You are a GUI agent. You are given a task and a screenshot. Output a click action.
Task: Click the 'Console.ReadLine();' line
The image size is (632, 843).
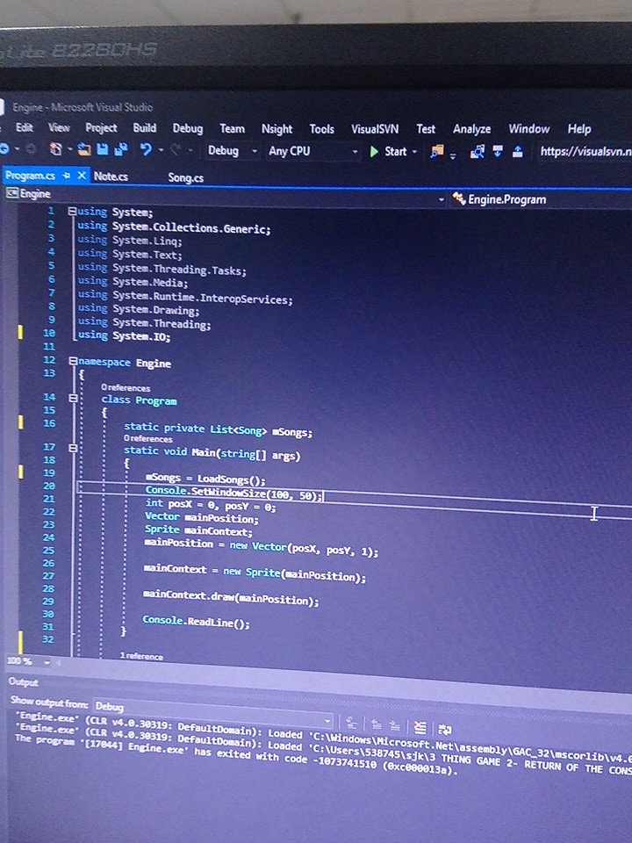coord(196,622)
